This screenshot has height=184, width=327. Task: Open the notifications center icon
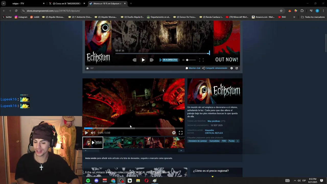click(x=321, y=181)
